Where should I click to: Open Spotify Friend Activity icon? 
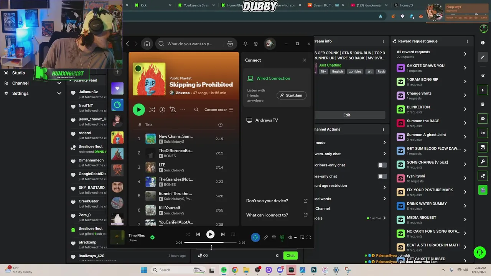256,44
